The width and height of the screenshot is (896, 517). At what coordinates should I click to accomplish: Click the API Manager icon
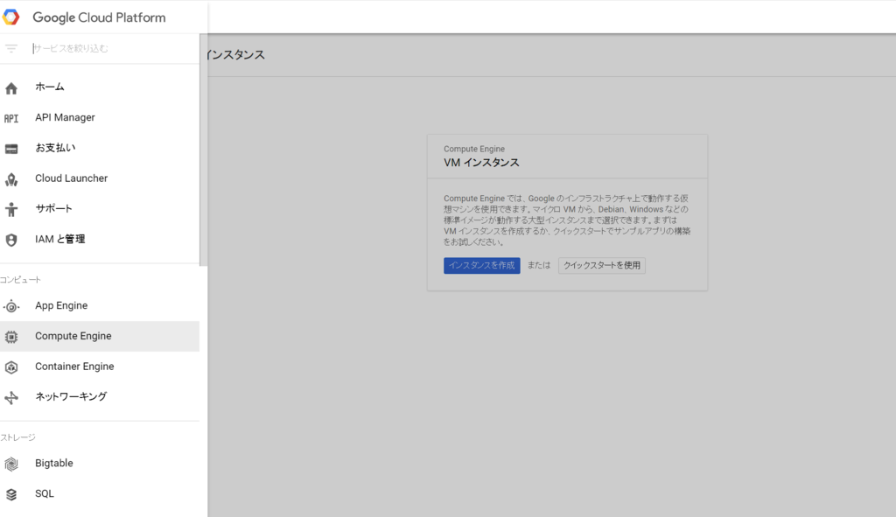point(10,118)
